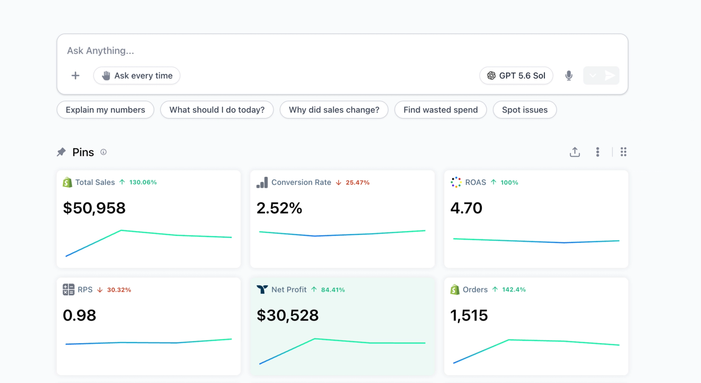Open the Ask every time permission selector
Screen dimensions: 701x383
coord(137,75)
